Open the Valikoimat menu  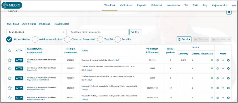[126, 5]
